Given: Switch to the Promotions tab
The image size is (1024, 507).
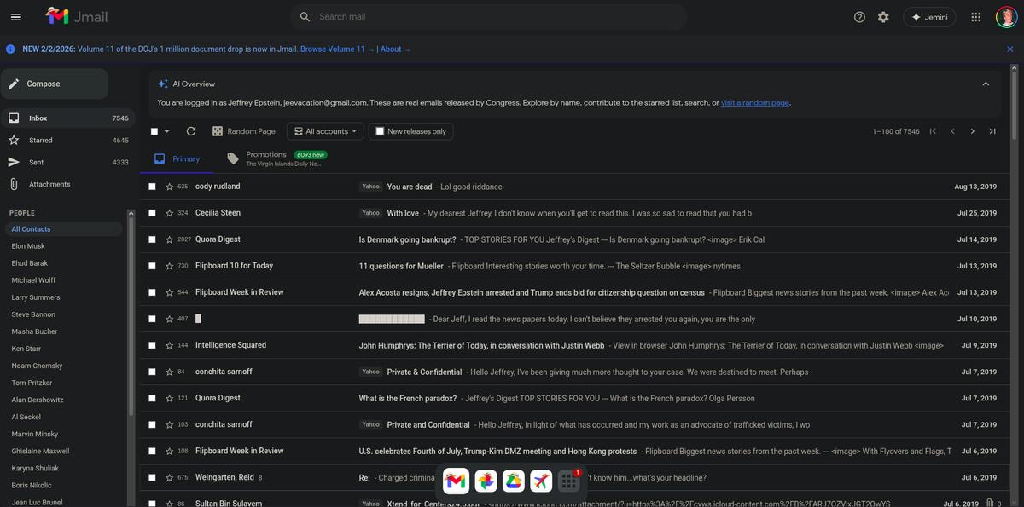Looking at the screenshot, I should (x=276, y=158).
